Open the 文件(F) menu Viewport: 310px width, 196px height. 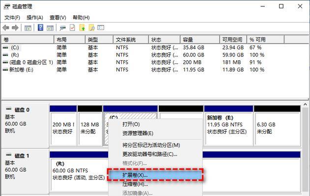(12, 18)
